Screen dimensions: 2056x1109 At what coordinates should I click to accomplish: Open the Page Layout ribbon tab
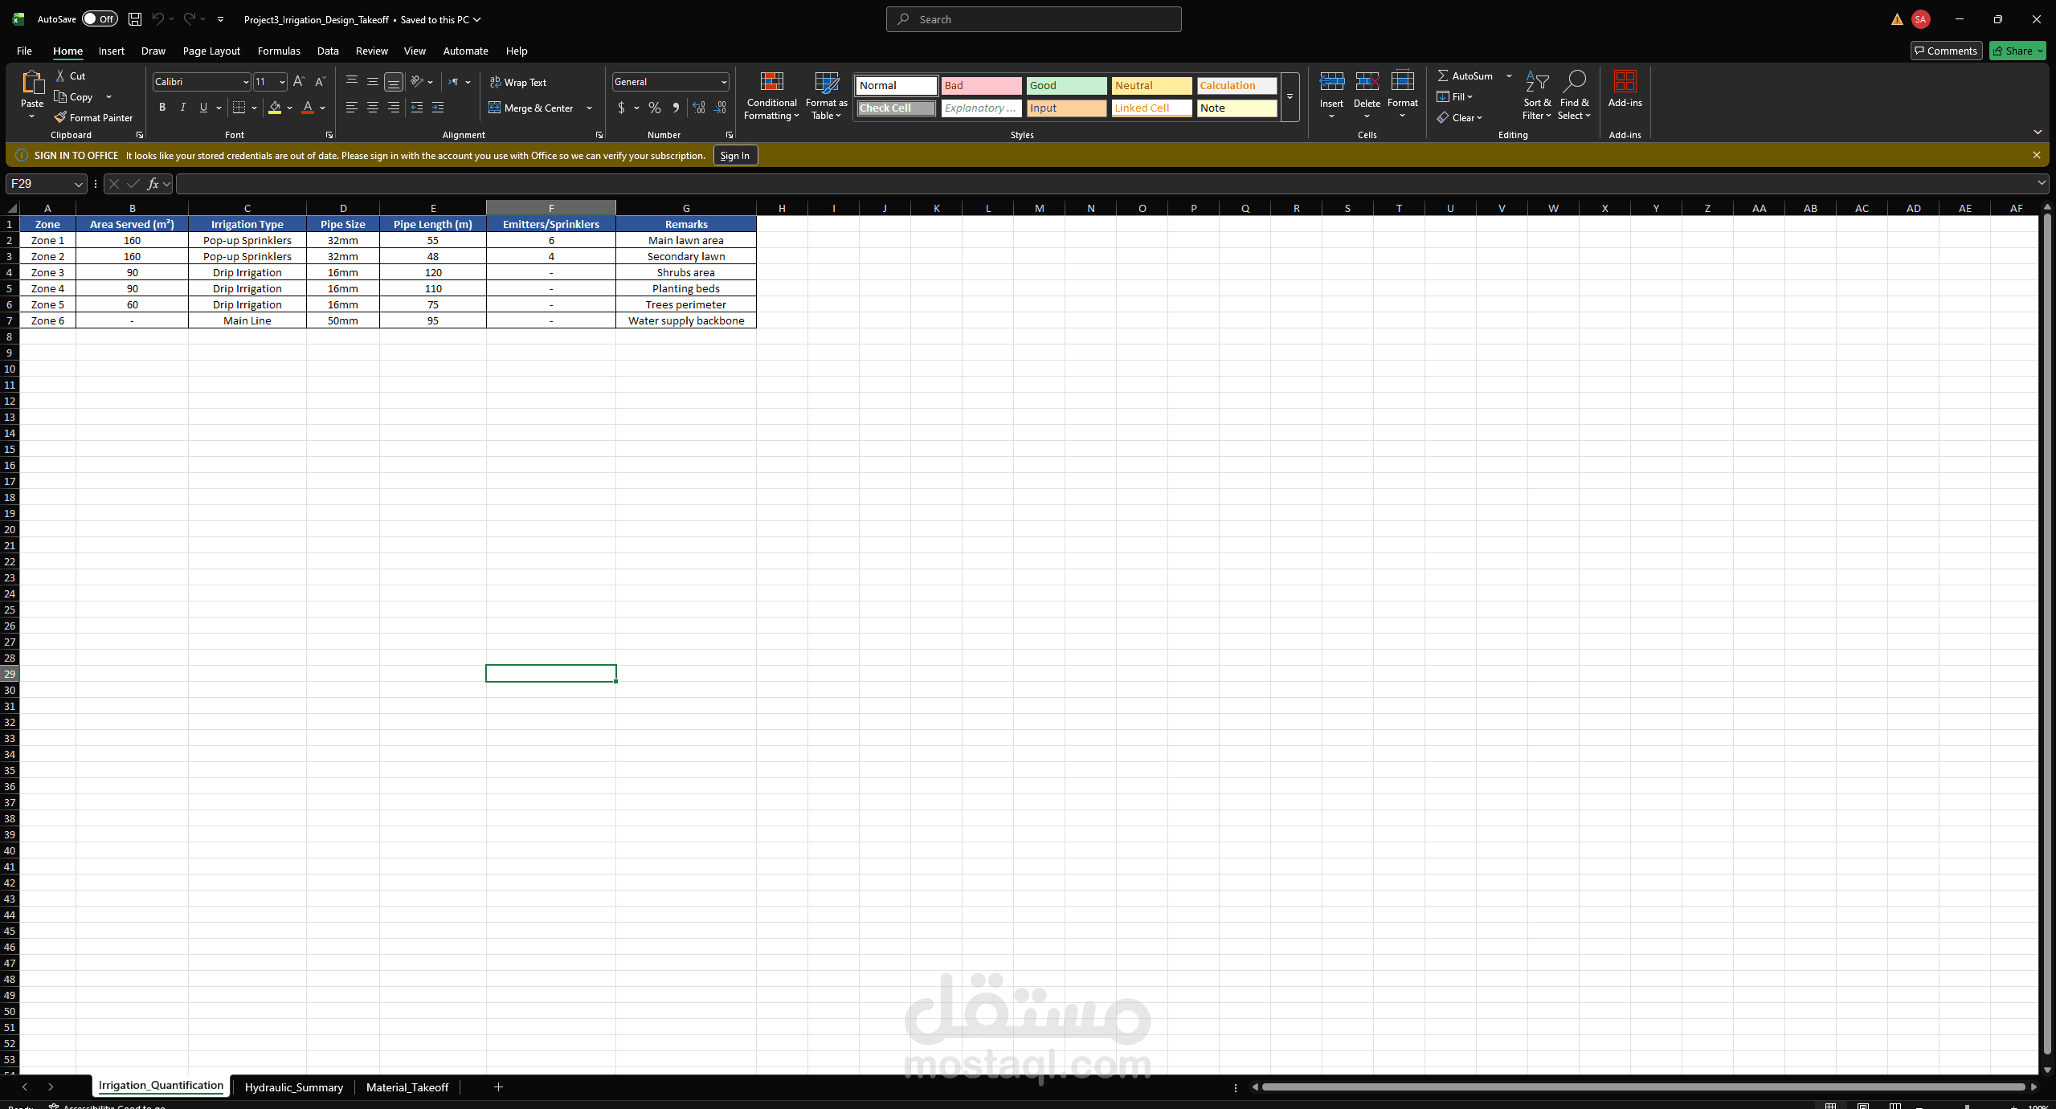[x=211, y=51]
